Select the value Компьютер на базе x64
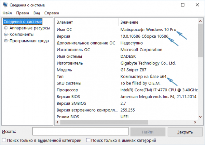 pyautogui.click(x=143, y=77)
